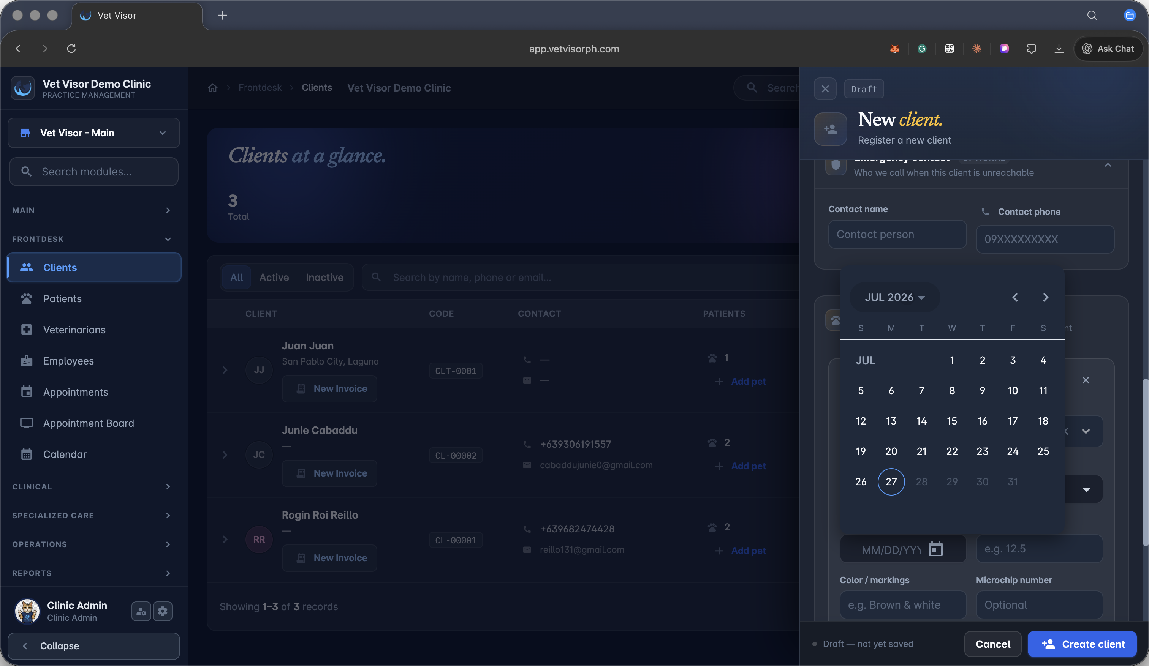Add pet for Rogin Roi Reillo

(741, 551)
